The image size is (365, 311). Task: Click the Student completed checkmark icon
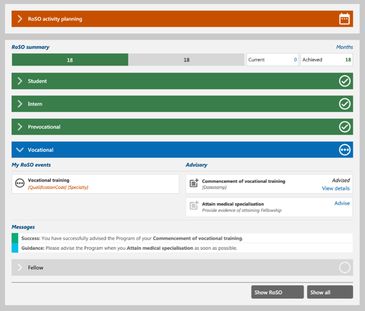tap(345, 81)
